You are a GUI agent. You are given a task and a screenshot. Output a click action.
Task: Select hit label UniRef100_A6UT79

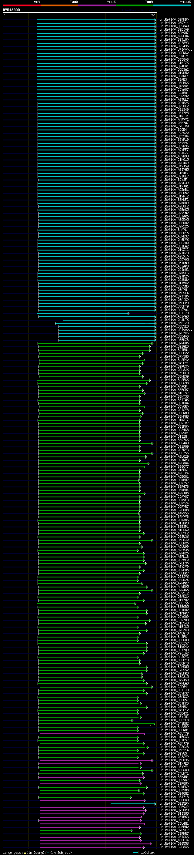[174, 733]
